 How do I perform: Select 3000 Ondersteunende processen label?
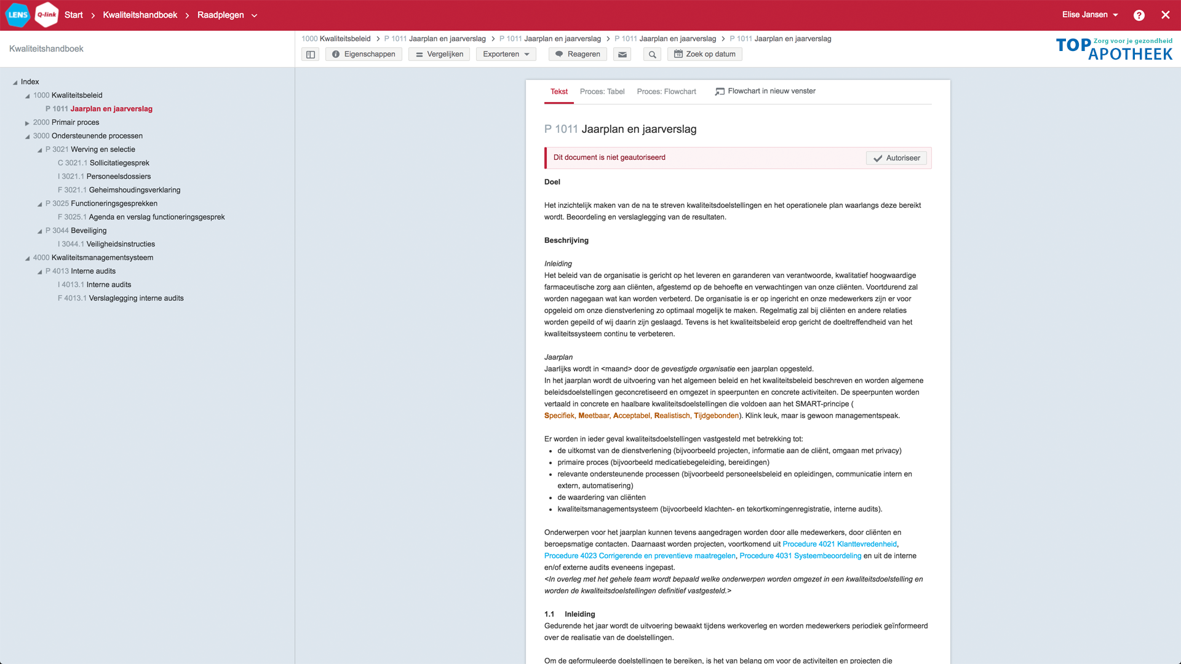point(87,136)
